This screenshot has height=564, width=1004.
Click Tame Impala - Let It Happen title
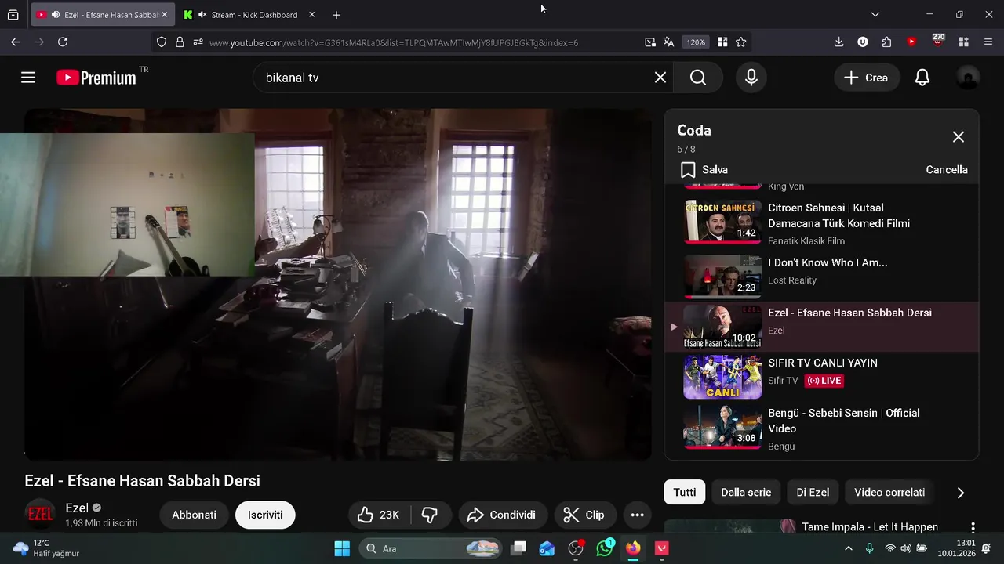pyautogui.click(x=870, y=527)
